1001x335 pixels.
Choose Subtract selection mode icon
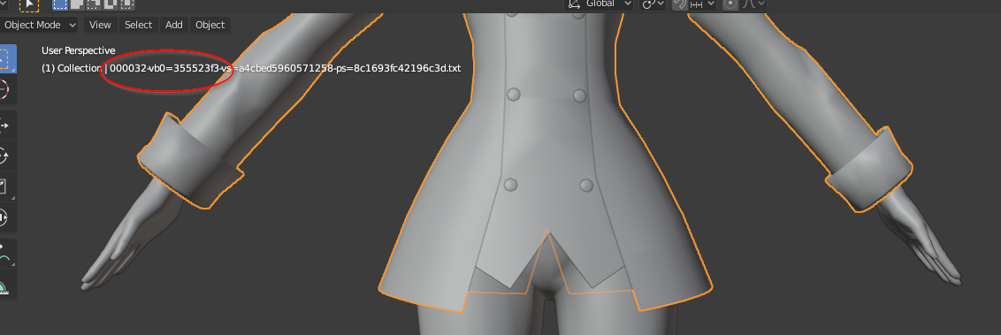tap(93, 4)
